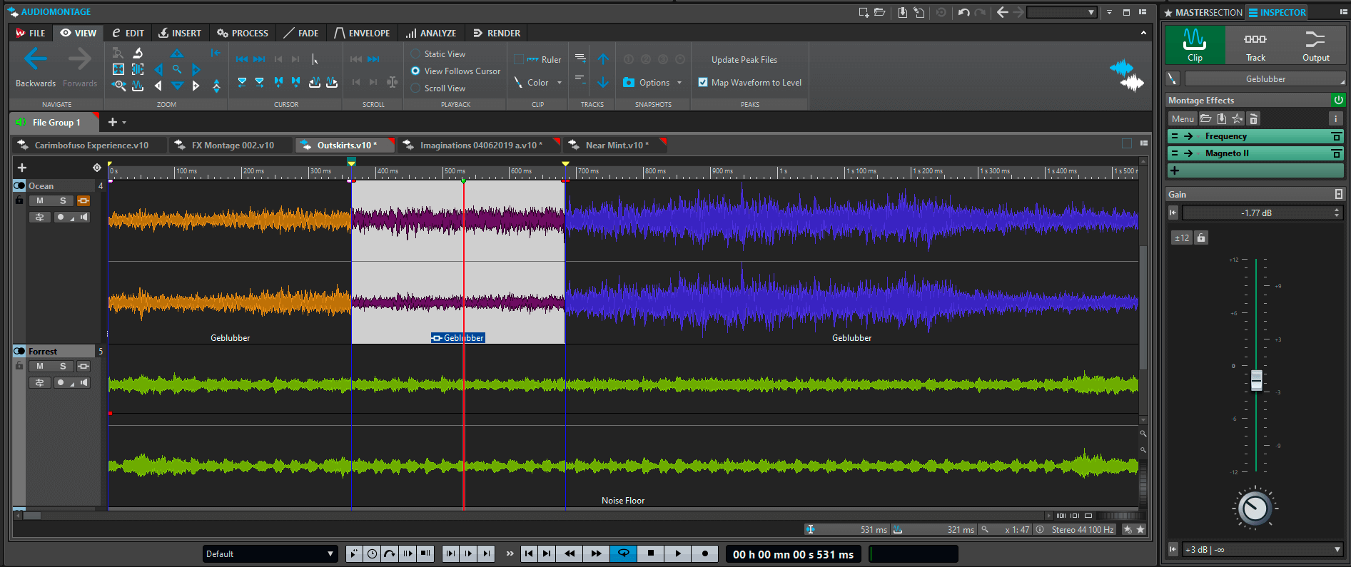This screenshot has width=1351, height=567.
Task: Open title bar empty combo box
Action: 1061,12
